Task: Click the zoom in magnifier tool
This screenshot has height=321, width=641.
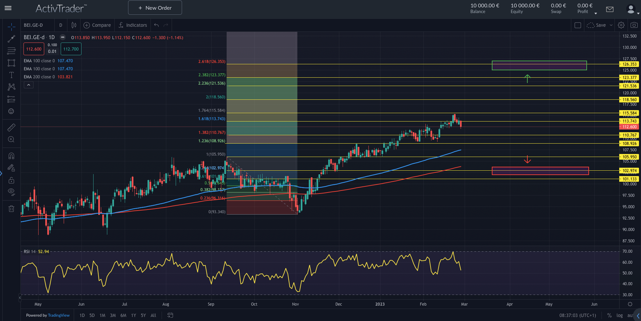Action: pyautogui.click(x=11, y=140)
